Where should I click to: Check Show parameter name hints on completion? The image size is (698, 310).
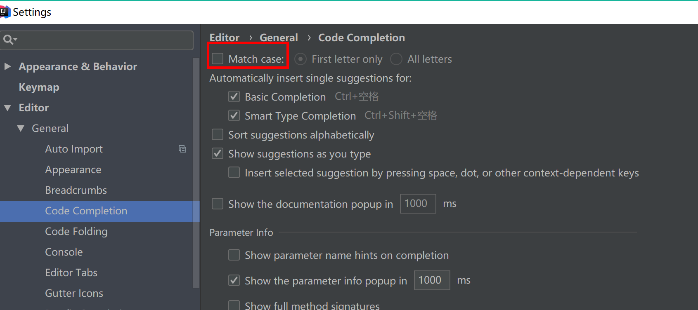(234, 255)
